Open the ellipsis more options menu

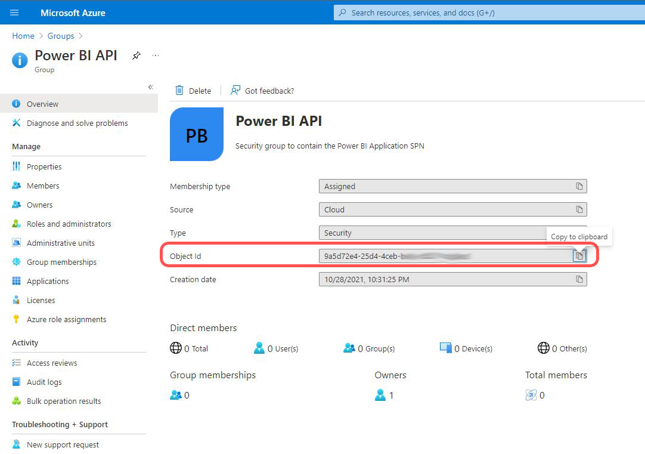click(156, 55)
